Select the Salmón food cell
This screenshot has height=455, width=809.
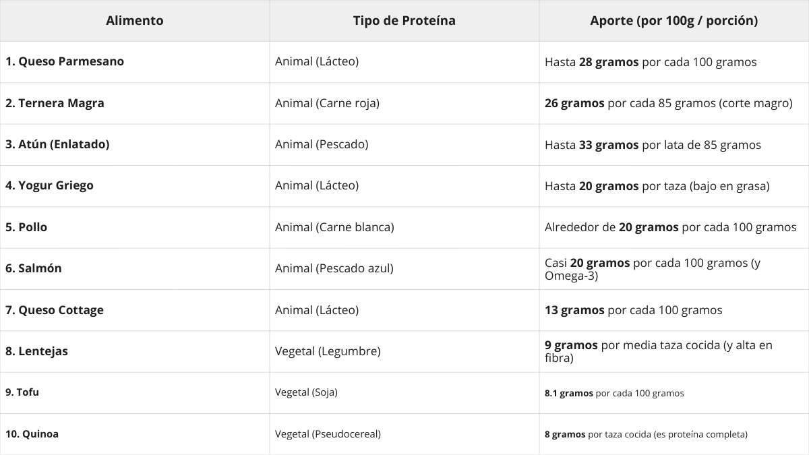point(34,268)
